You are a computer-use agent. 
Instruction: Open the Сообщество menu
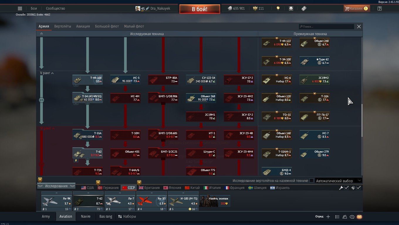tap(55, 8)
